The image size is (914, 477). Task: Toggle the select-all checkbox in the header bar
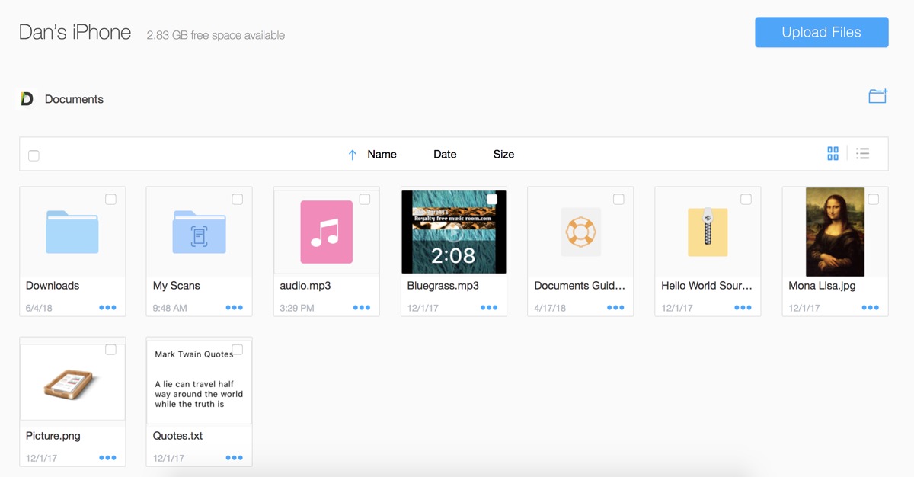[34, 155]
